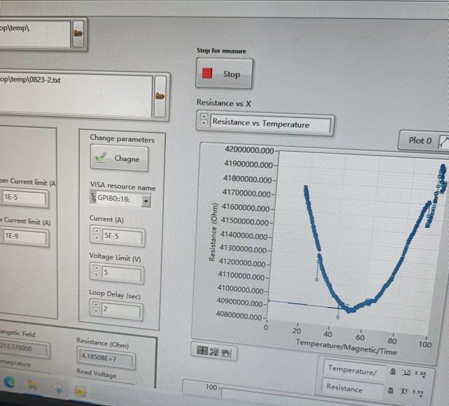Open File Explorer from the taskbar
Viewport: 449px width, 406px height.
[x=33, y=385]
